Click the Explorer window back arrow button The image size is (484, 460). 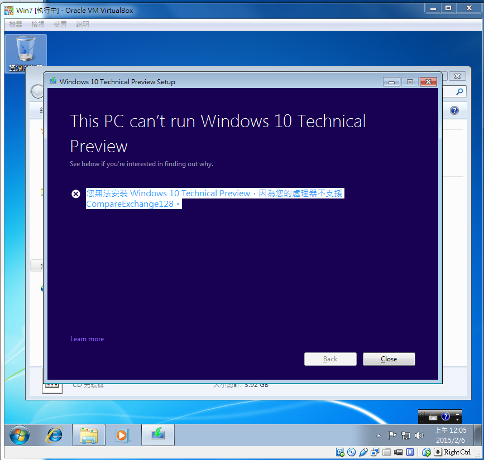click(x=37, y=91)
